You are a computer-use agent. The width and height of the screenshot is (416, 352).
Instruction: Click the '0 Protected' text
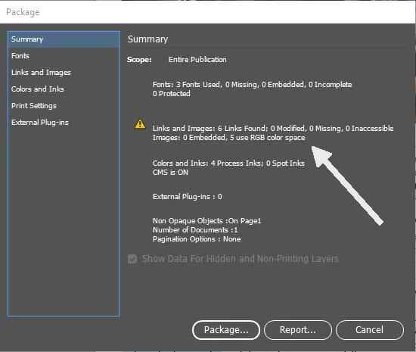coord(172,94)
